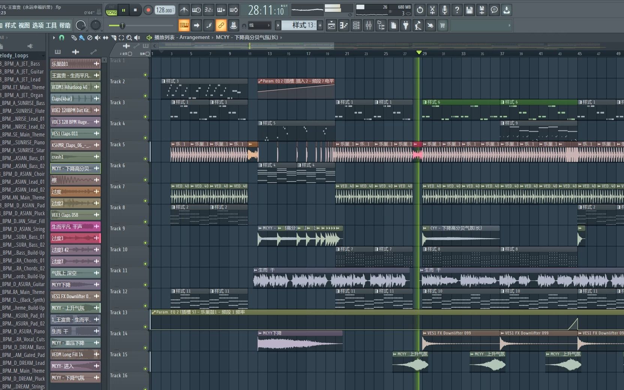The image size is (624, 390).
Task: Open the 工具 menu
Action: (51, 25)
